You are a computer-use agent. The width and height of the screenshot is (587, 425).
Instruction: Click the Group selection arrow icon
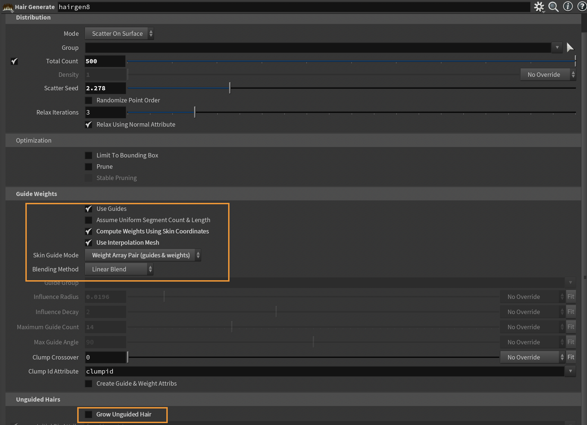click(570, 47)
